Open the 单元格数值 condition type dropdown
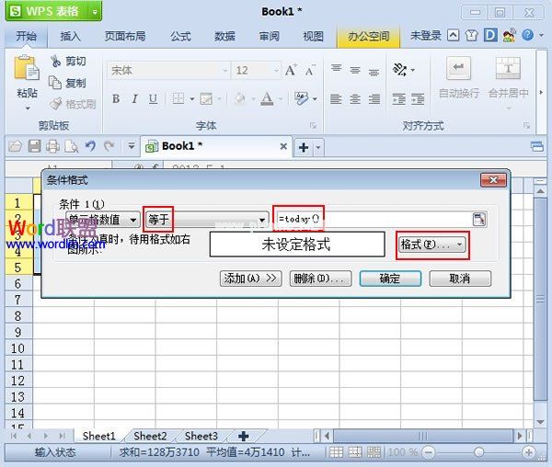Viewport: 552px width, 467px height. [x=103, y=220]
